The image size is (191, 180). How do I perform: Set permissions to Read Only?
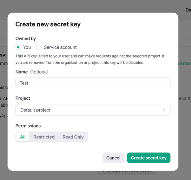[73, 137]
